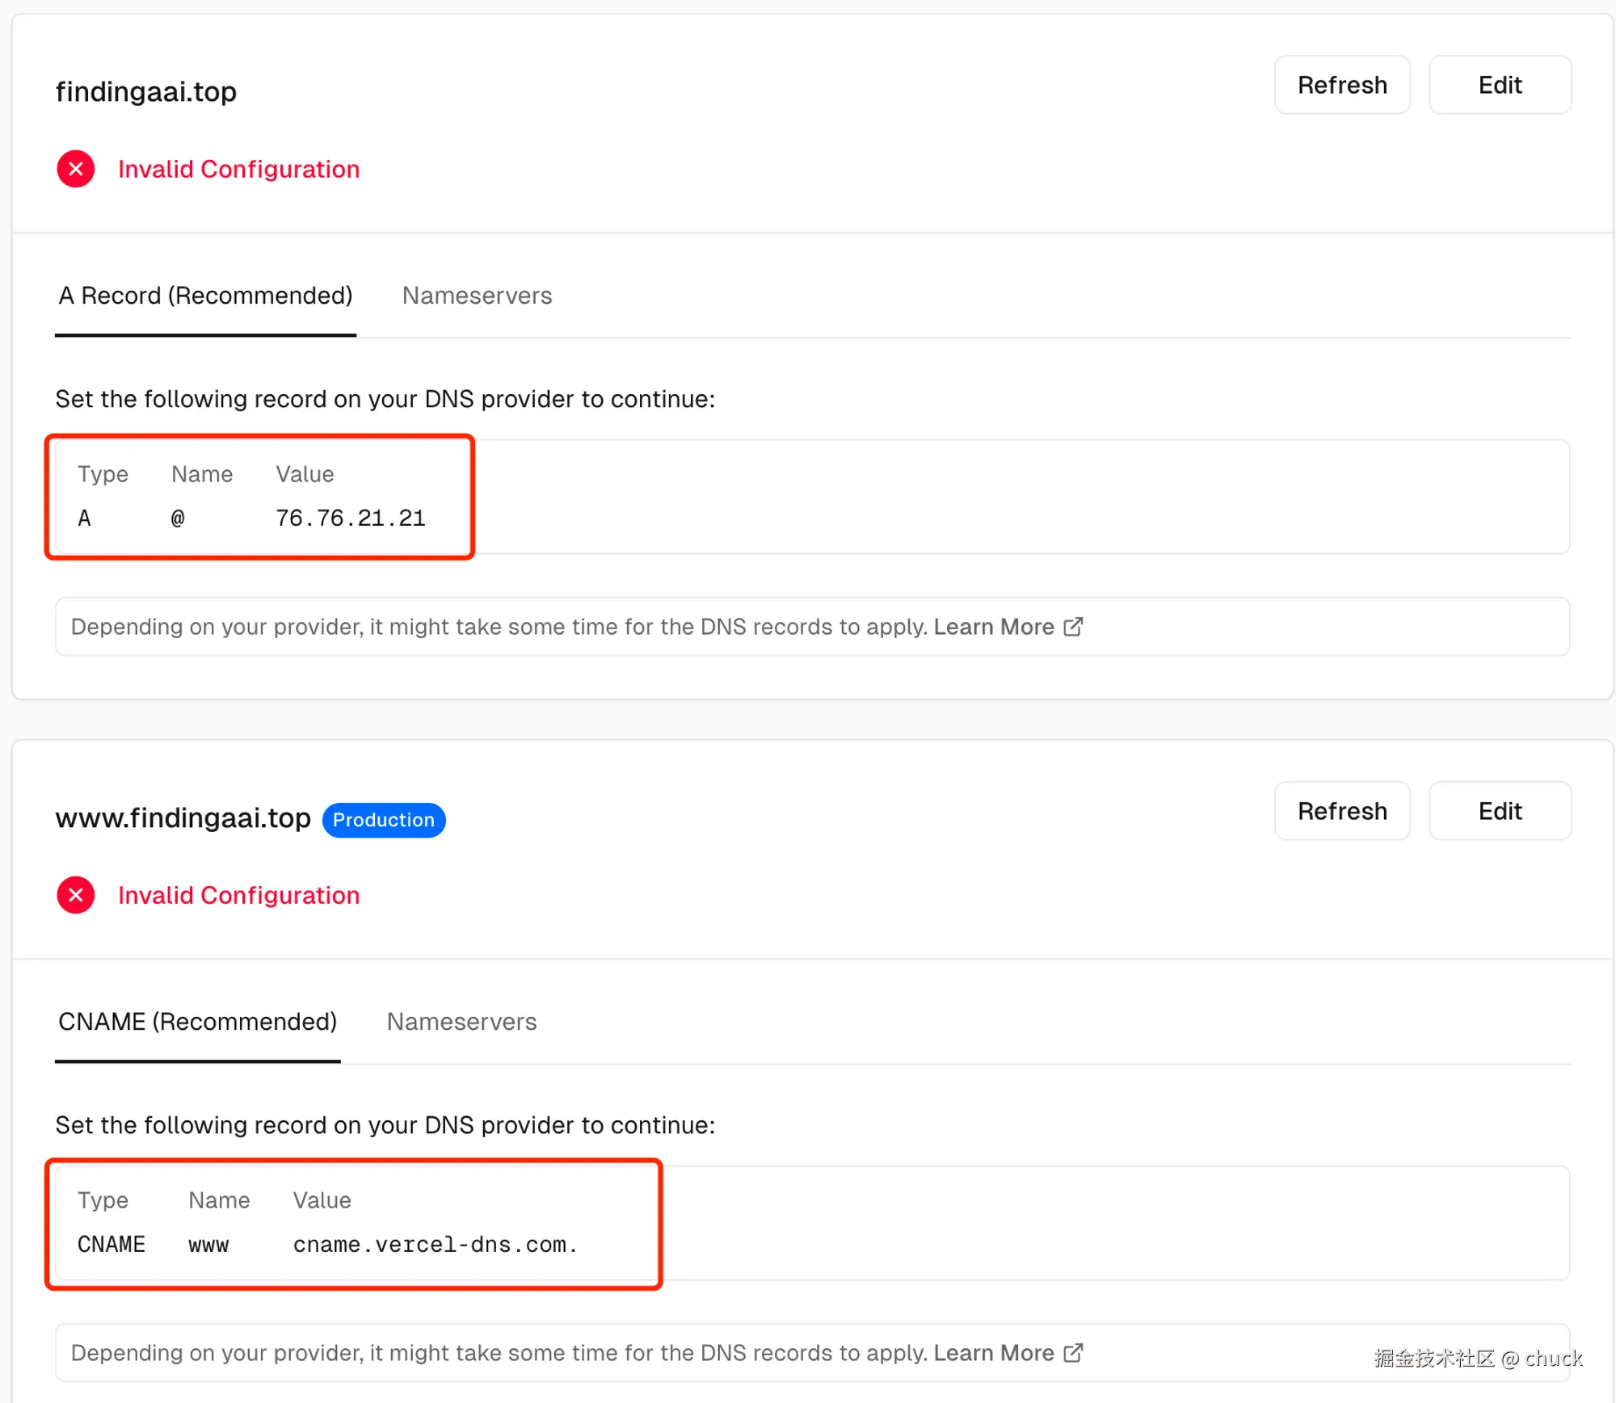Click external link icon in first DNS notice

click(x=1073, y=627)
